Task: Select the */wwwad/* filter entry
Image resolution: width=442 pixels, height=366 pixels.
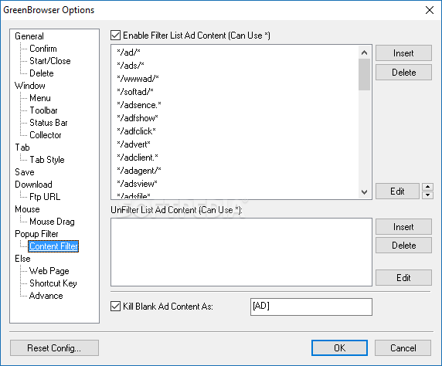Action: [x=138, y=79]
